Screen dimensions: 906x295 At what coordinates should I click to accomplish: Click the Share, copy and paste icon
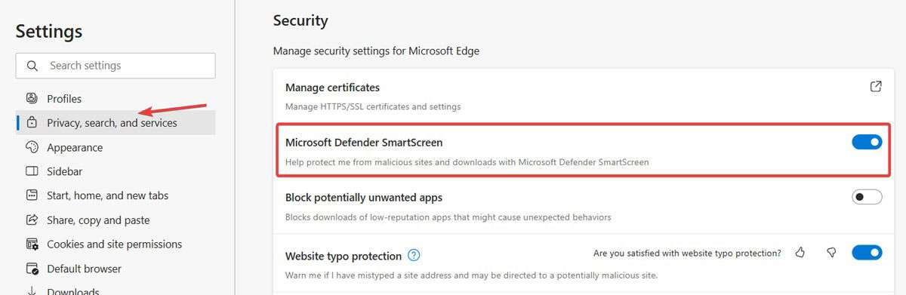tap(32, 220)
